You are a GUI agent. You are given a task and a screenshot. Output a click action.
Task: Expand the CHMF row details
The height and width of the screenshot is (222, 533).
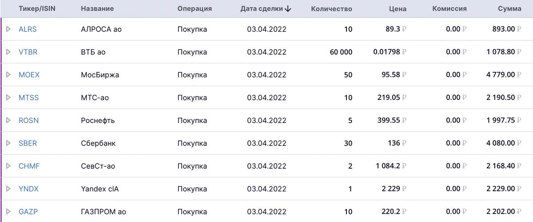(8, 166)
